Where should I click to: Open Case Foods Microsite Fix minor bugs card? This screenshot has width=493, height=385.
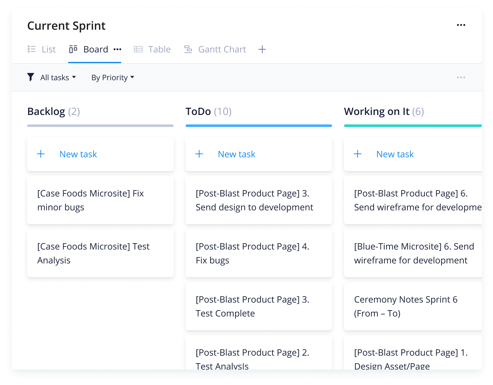pyautogui.click(x=100, y=200)
